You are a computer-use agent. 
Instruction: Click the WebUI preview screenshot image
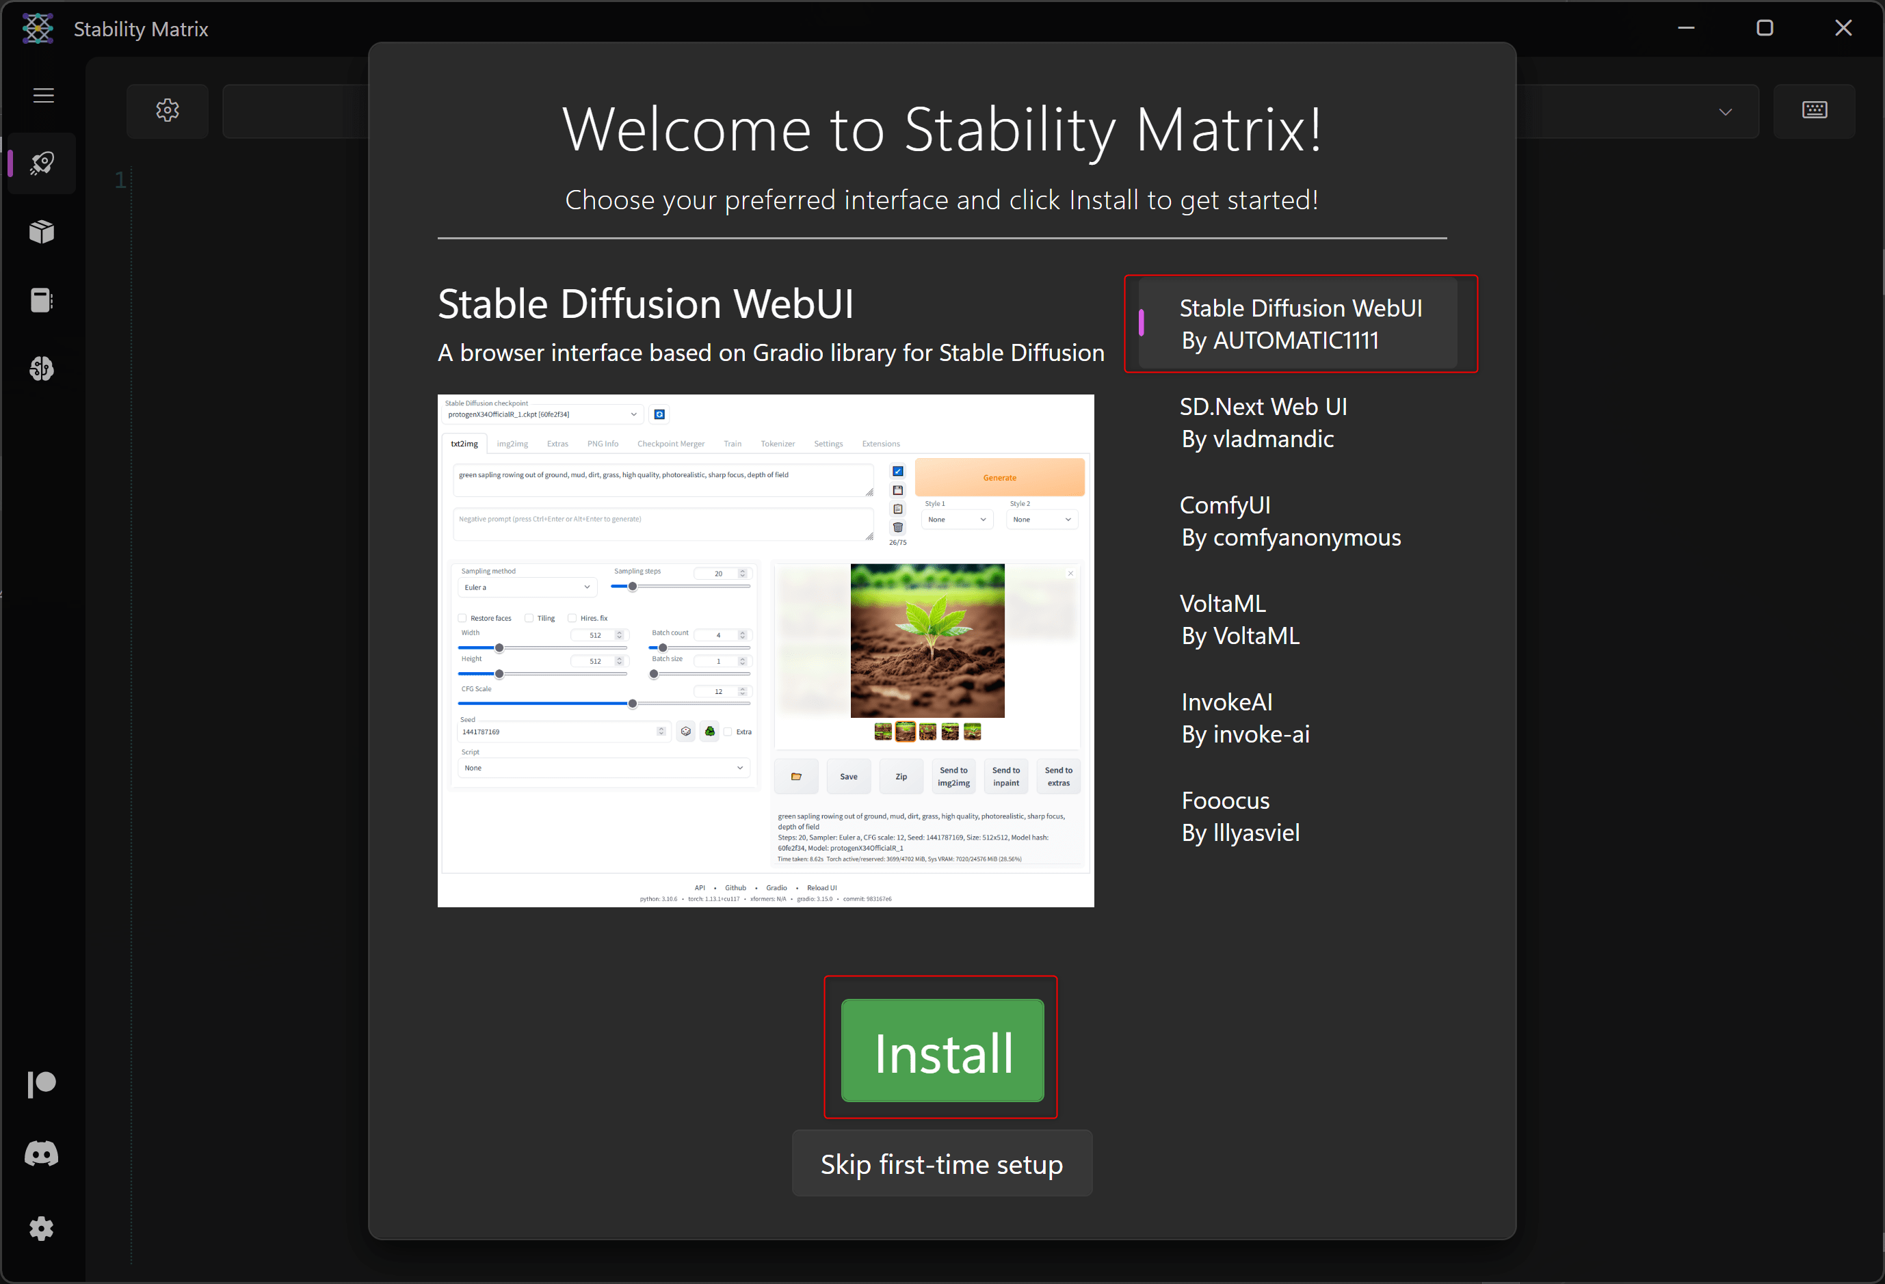[765, 650]
